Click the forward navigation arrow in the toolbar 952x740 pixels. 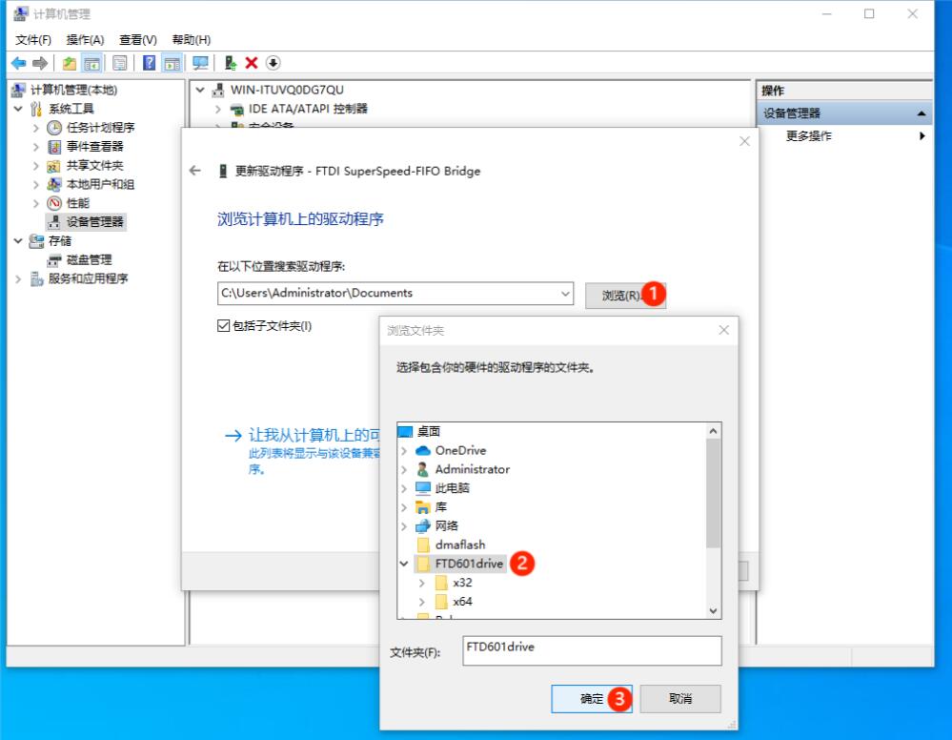click(39, 64)
